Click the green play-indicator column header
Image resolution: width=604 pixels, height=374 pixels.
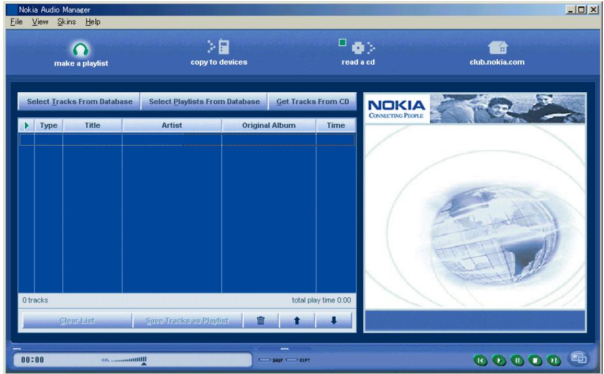pos(27,125)
